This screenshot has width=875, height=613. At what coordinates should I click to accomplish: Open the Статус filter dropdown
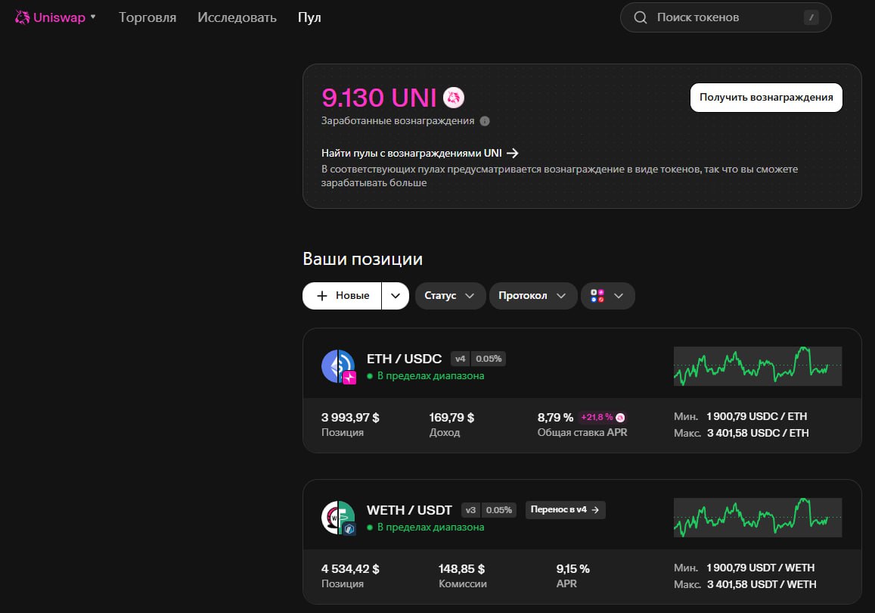[x=450, y=296]
